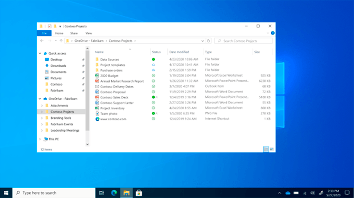Select Contoso in Quick access

click(x=56, y=84)
